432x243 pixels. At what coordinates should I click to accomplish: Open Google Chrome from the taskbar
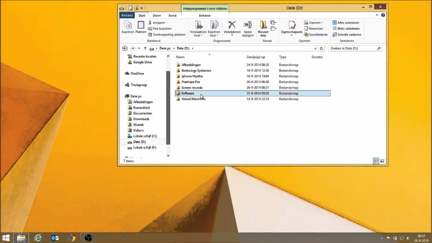point(71,238)
